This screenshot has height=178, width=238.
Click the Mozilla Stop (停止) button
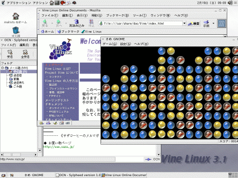(x=91, y=23)
